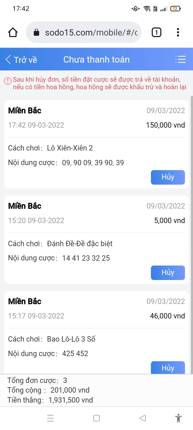Viewport: 193px width, 430px height.
Task: Cancel the 150,000 vnd Lô Xiên bet
Action: click(x=168, y=177)
